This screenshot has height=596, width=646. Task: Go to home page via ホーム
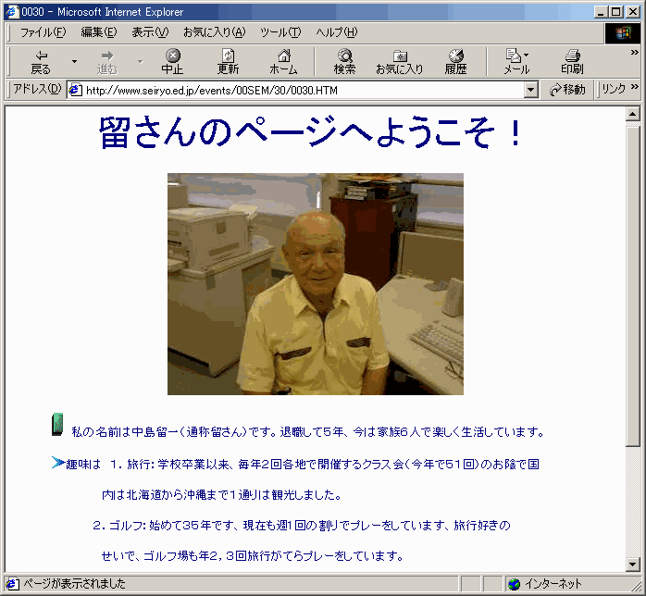pyautogui.click(x=283, y=62)
